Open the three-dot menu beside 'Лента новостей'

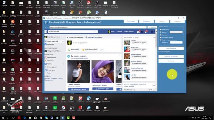[x=63, y=41]
